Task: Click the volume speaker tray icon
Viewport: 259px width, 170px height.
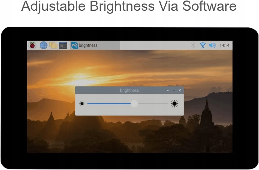Action: [x=212, y=45]
